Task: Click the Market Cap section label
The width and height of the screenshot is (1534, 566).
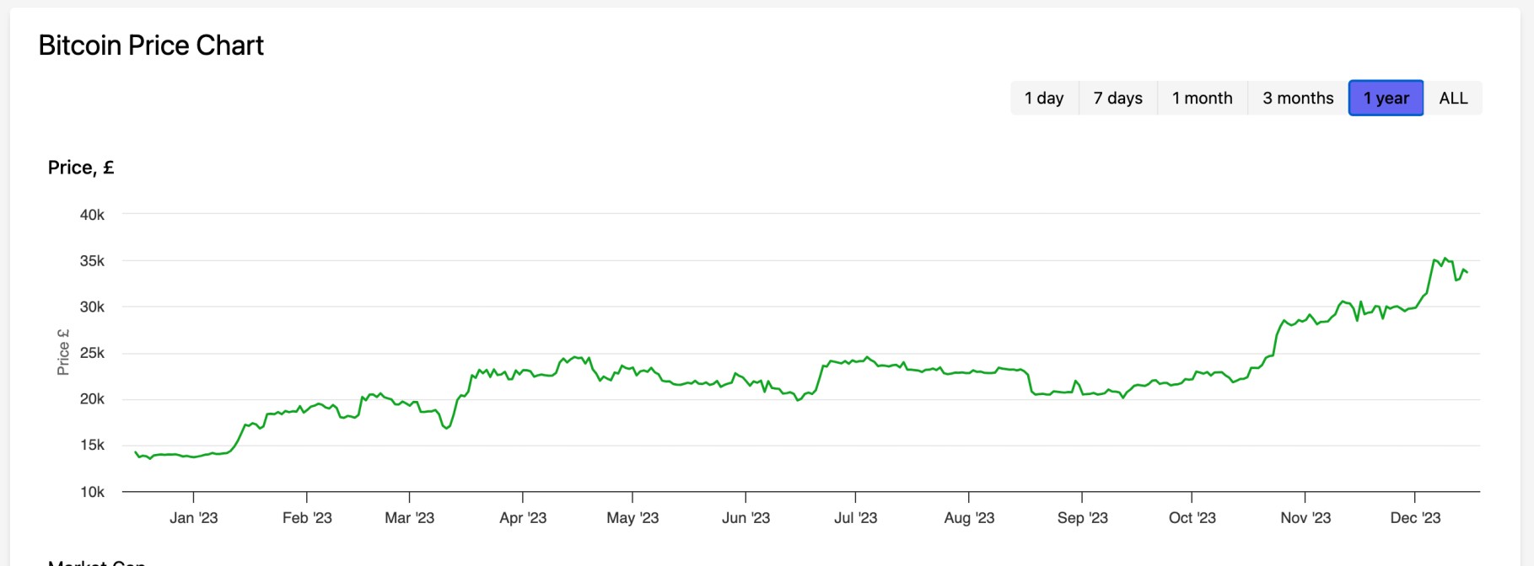Action: tap(95, 562)
